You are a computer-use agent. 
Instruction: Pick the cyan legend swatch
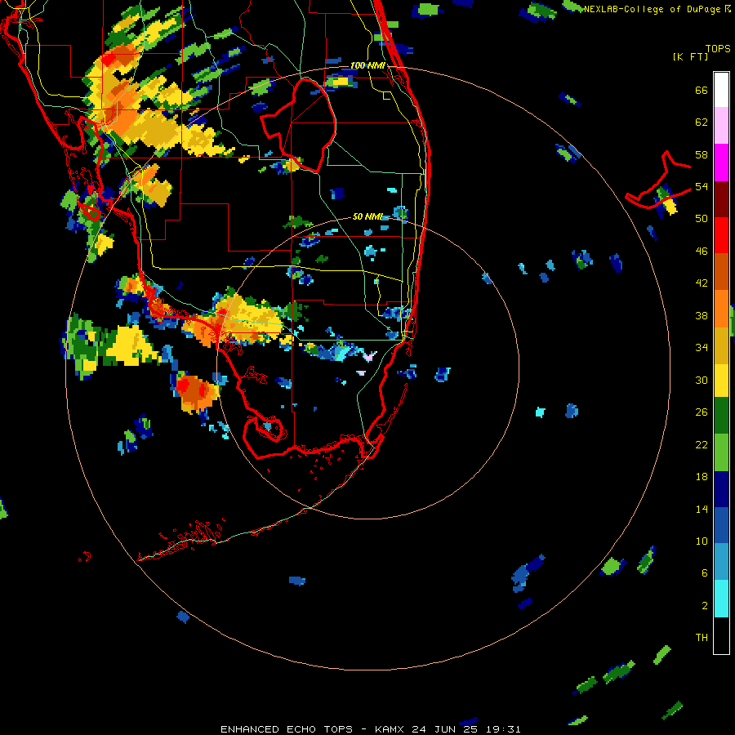click(x=721, y=599)
